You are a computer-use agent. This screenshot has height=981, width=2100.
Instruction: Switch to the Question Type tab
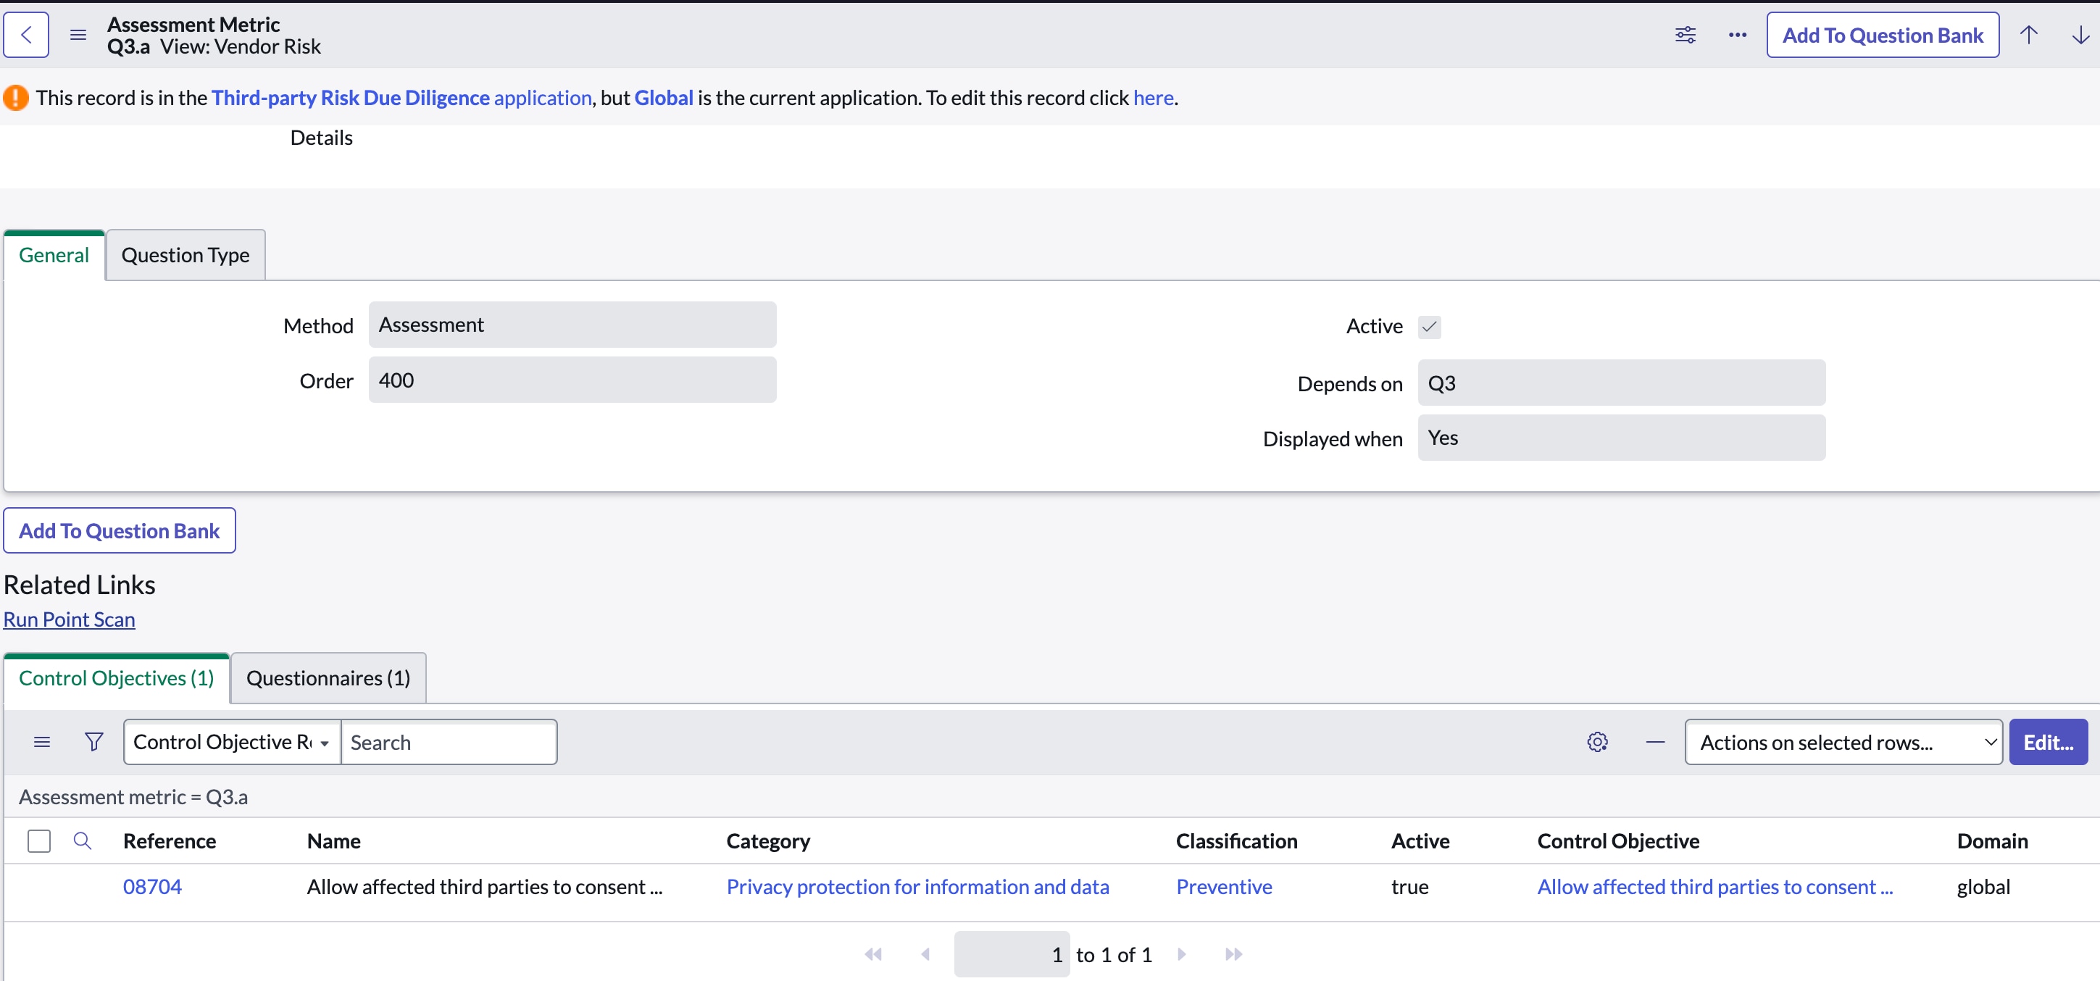tap(185, 254)
